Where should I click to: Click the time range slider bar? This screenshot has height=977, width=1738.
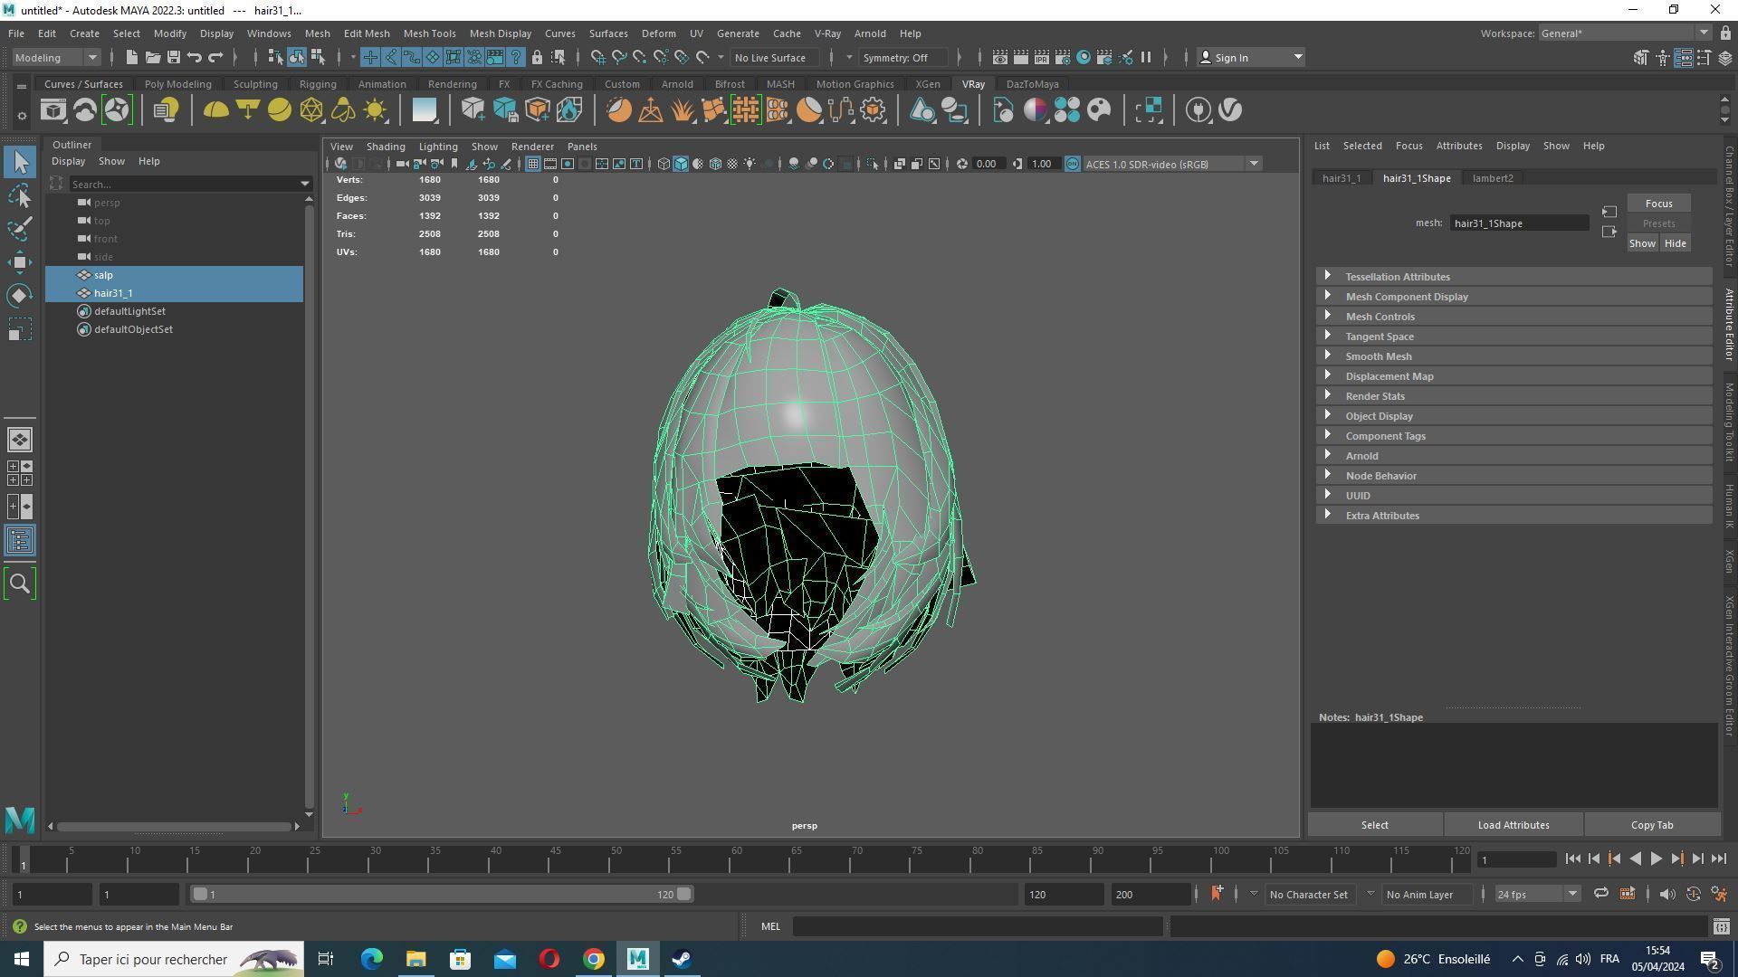tap(442, 894)
